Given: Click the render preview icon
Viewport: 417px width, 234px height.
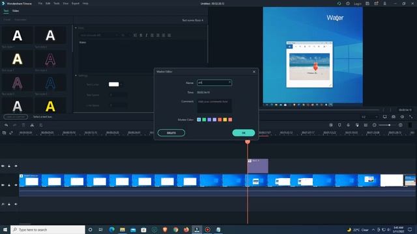Looking at the screenshot, I should [x=331, y=125].
